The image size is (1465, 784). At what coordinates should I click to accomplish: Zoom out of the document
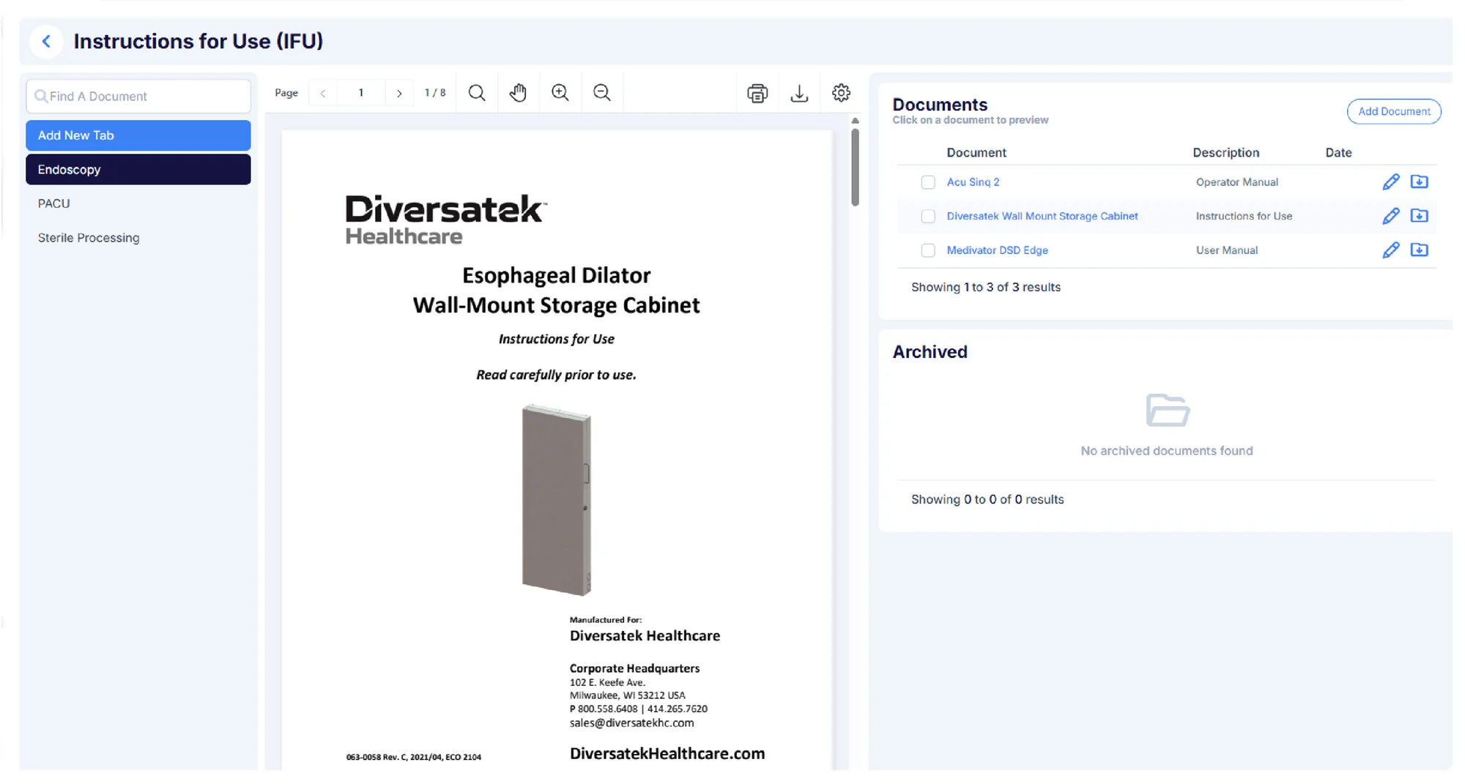tap(602, 93)
